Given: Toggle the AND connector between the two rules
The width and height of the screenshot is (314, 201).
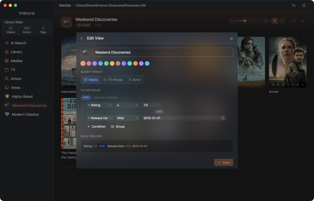Looking at the screenshot, I should click(159, 112).
